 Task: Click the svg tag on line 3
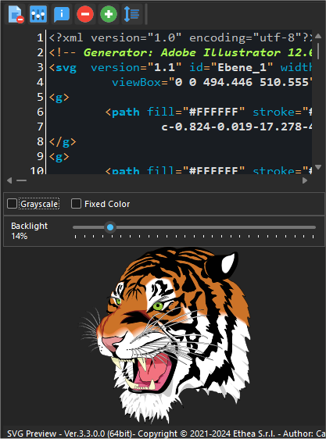63,67
